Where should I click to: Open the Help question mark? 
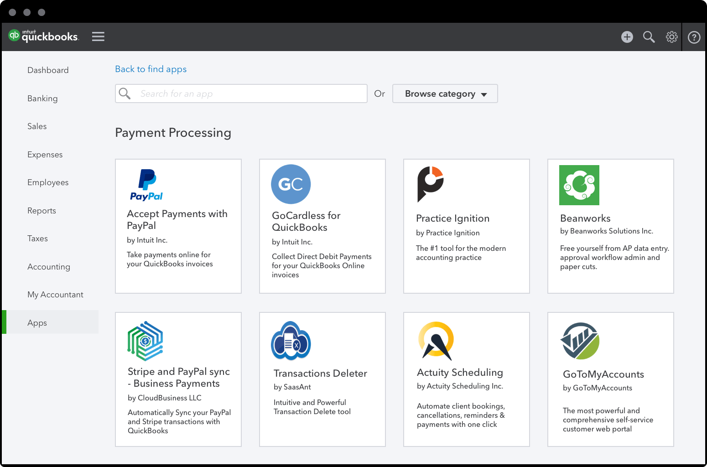pos(694,37)
